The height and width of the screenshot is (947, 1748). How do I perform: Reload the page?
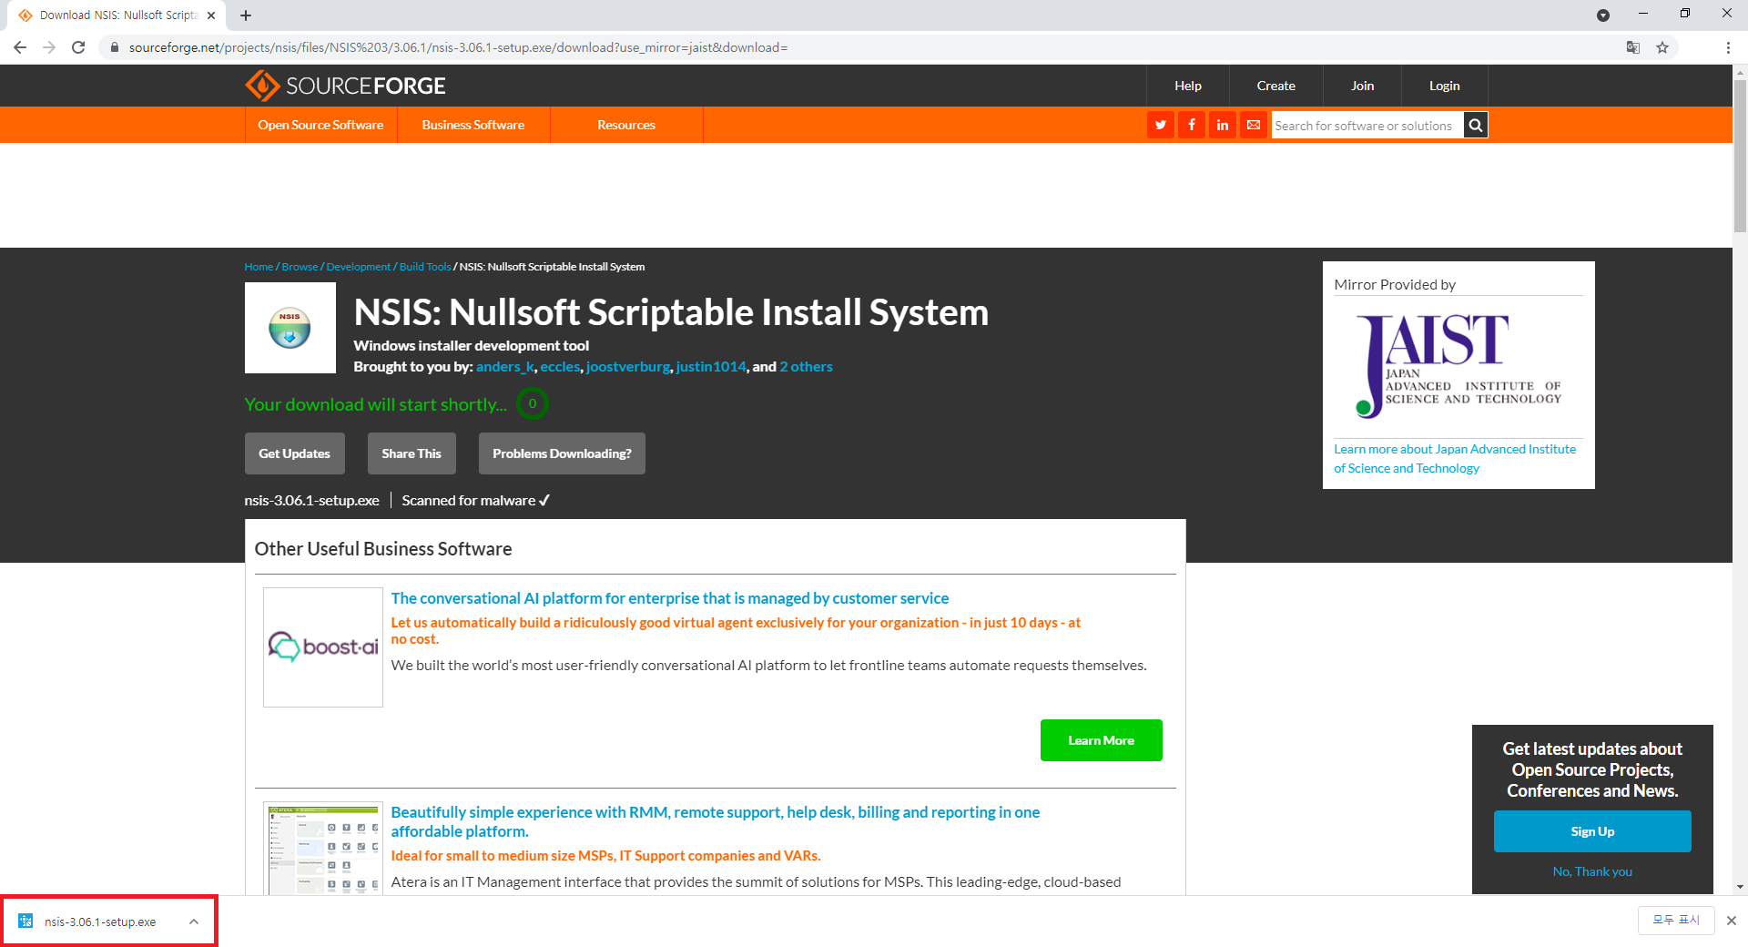78,47
